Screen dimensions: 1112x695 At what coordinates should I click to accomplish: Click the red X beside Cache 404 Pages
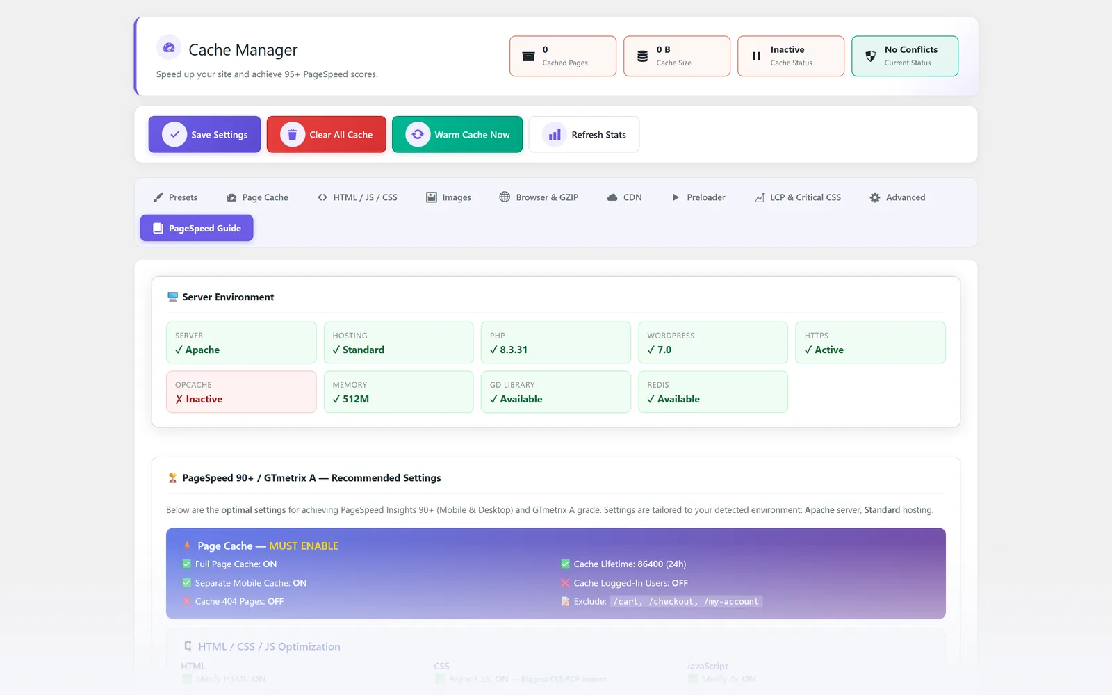(186, 601)
